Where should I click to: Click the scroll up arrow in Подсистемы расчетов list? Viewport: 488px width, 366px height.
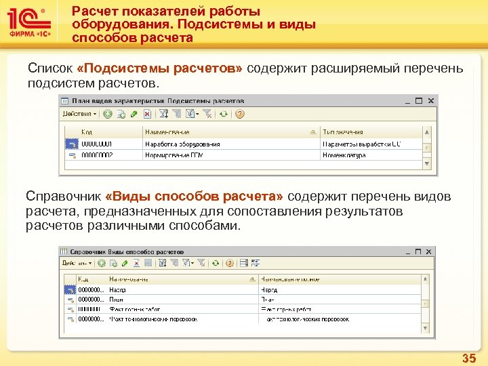[x=427, y=132]
